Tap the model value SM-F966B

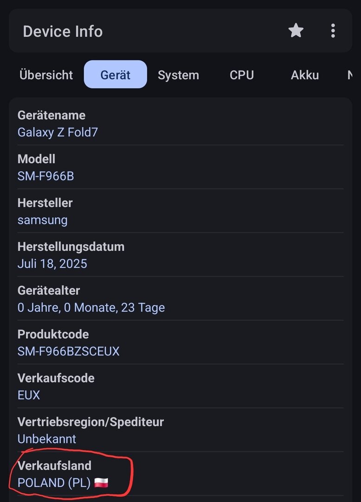[45, 176]
